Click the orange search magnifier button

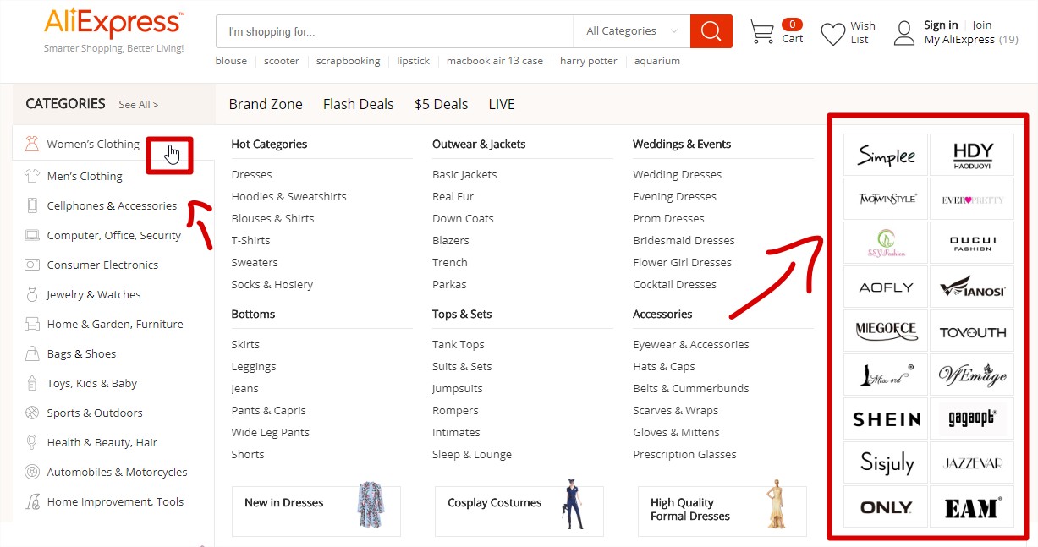point(711,31)
